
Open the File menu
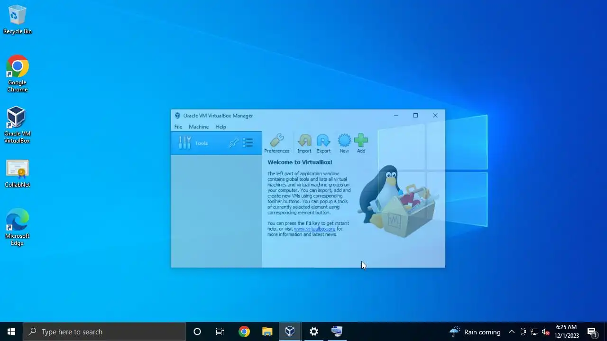point(178,127)
